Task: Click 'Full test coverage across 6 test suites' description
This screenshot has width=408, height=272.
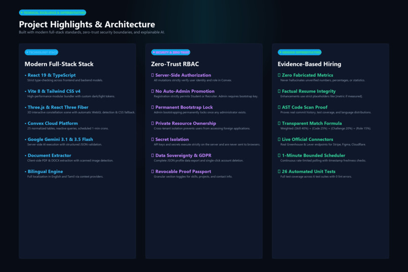Action: (x=316, y=176)
